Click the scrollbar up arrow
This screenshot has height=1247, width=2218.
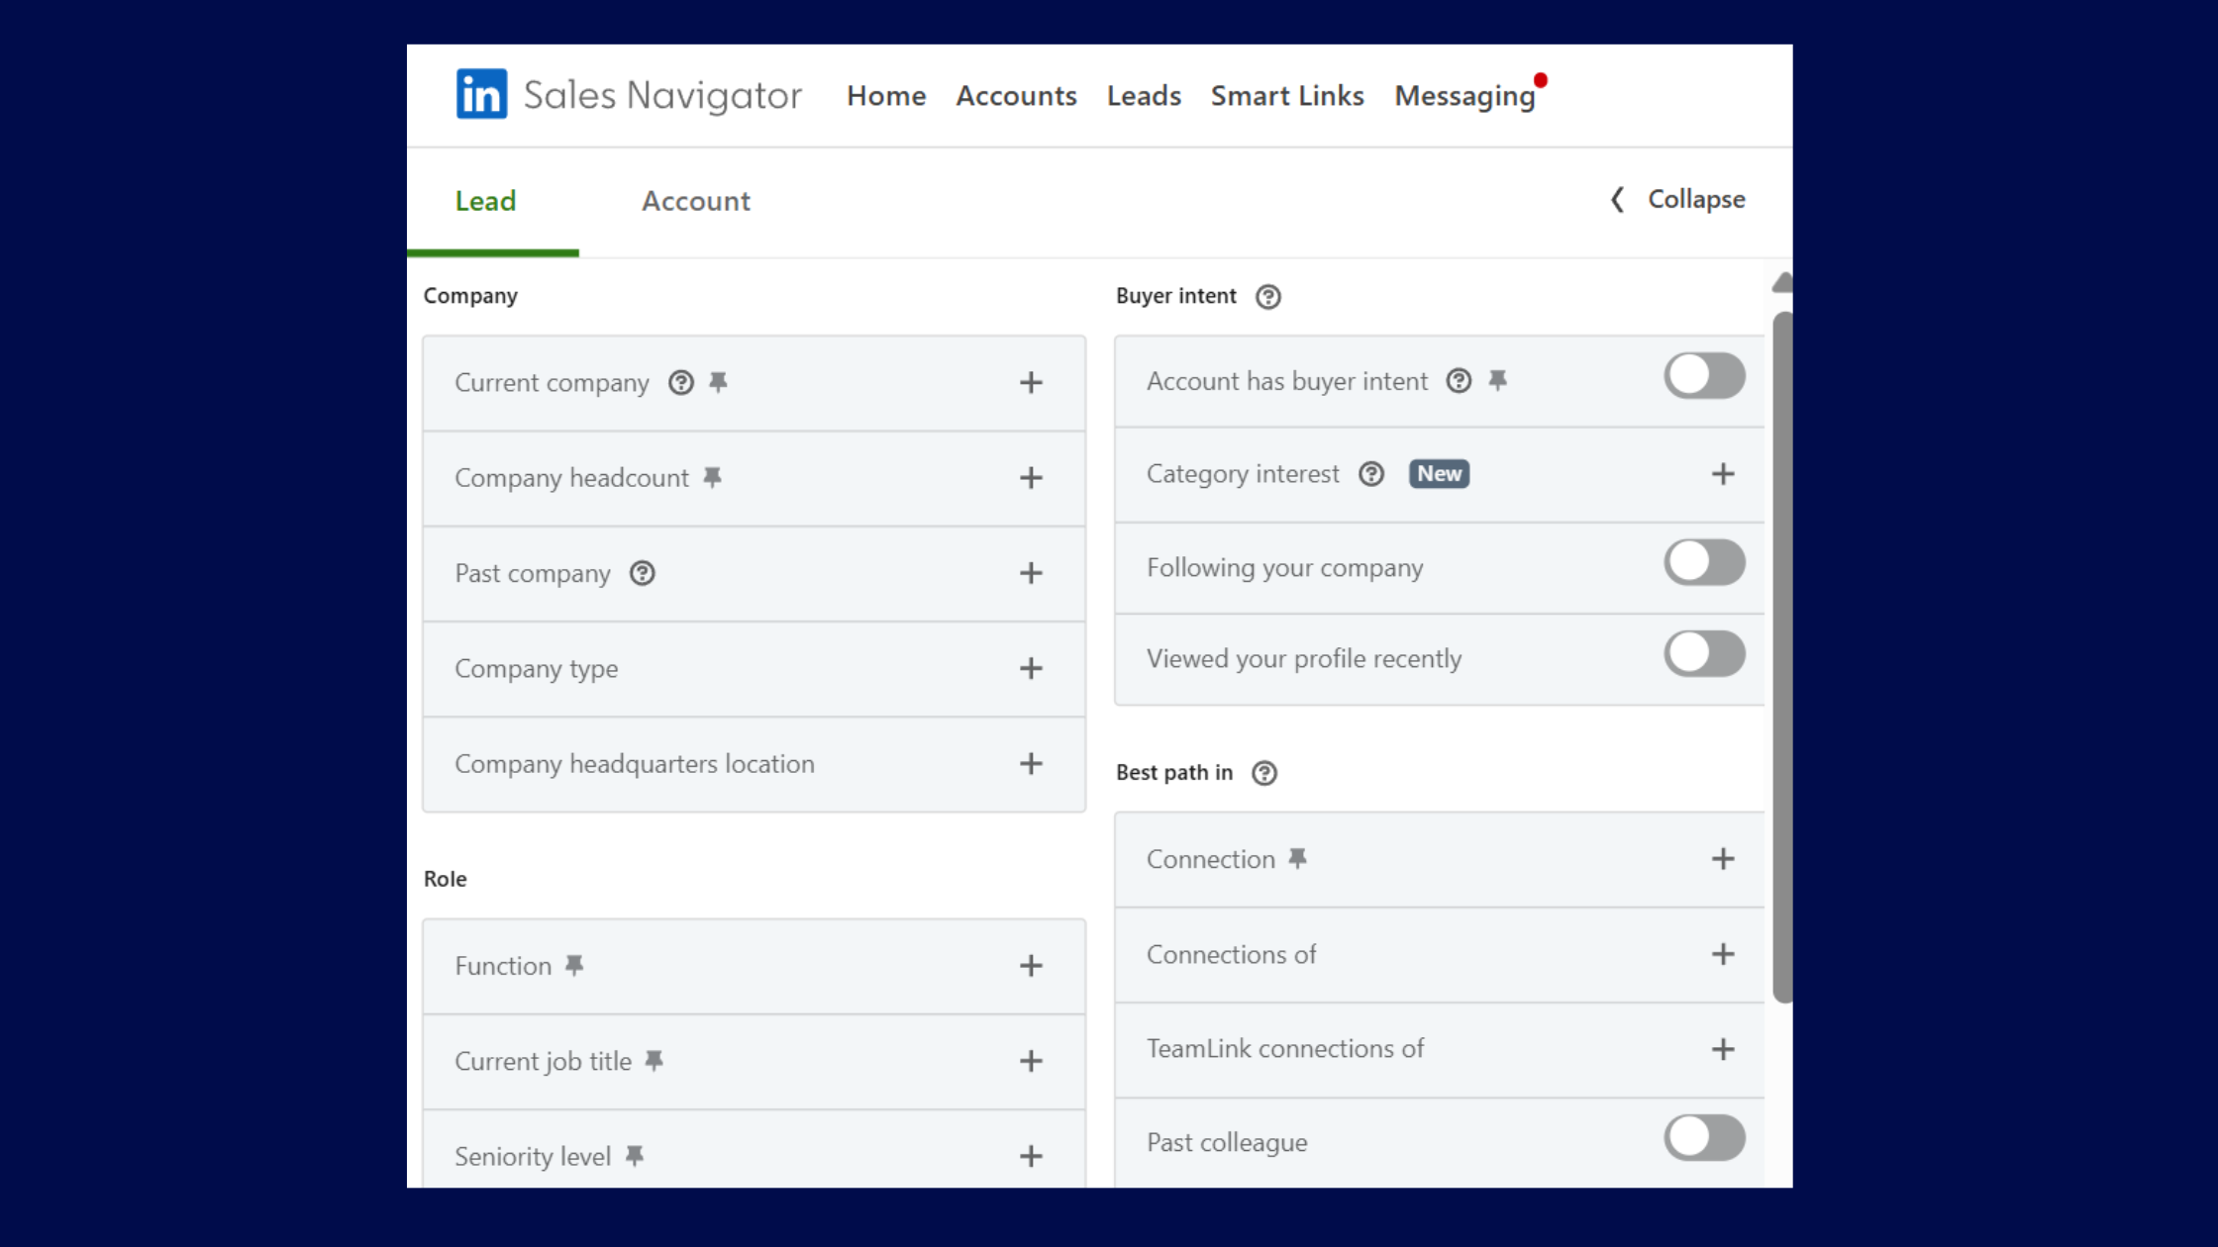[1782, 283]
